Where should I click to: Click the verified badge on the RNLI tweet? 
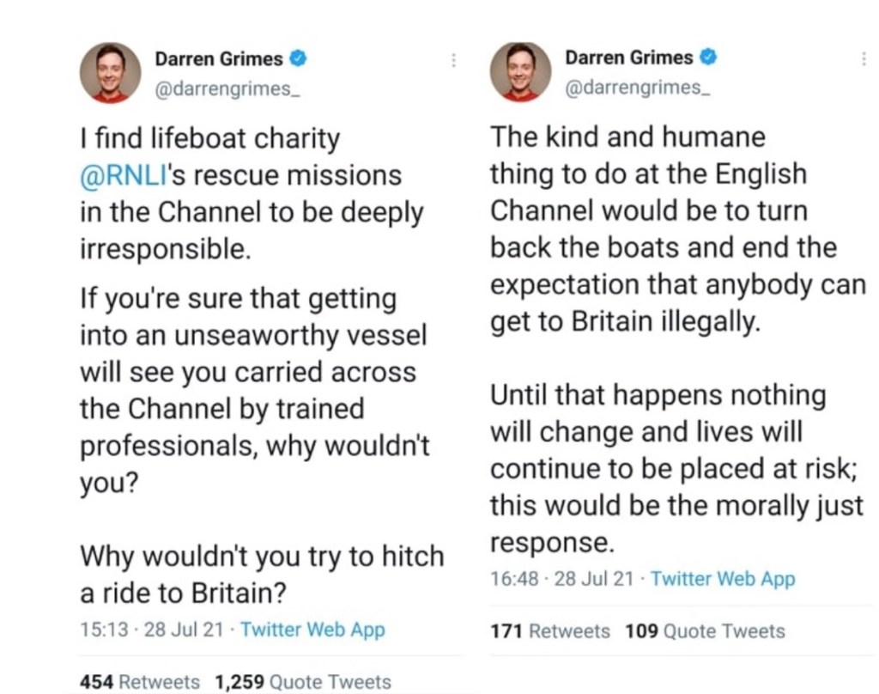[300, 58]
